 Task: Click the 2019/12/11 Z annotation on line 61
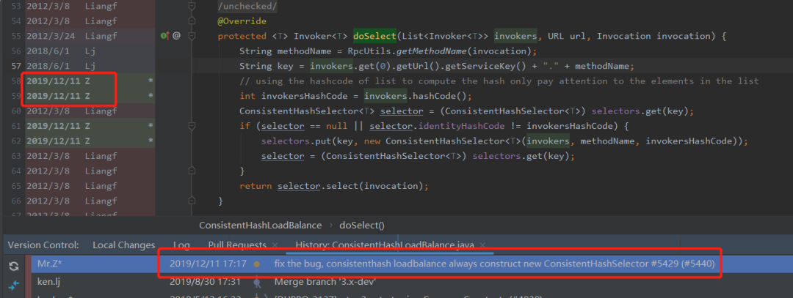tap(58, 125)
